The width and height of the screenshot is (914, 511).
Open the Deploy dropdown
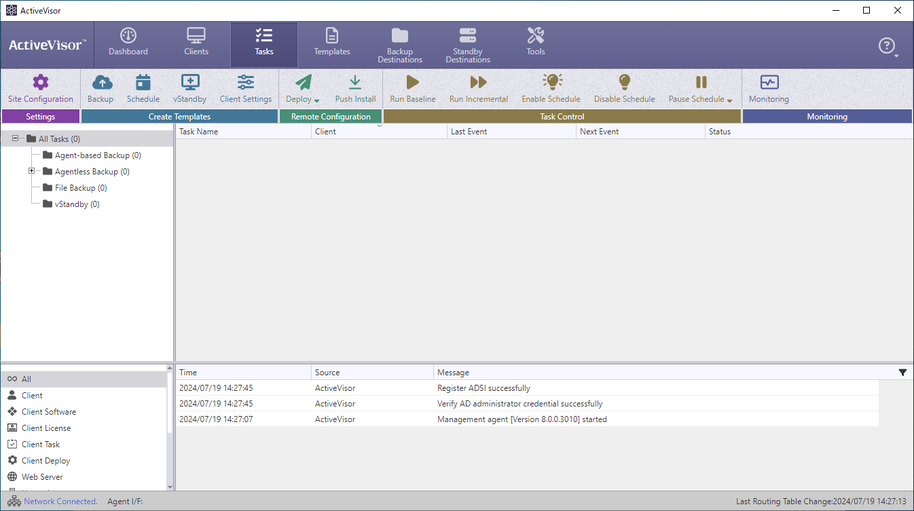(303, 89)
